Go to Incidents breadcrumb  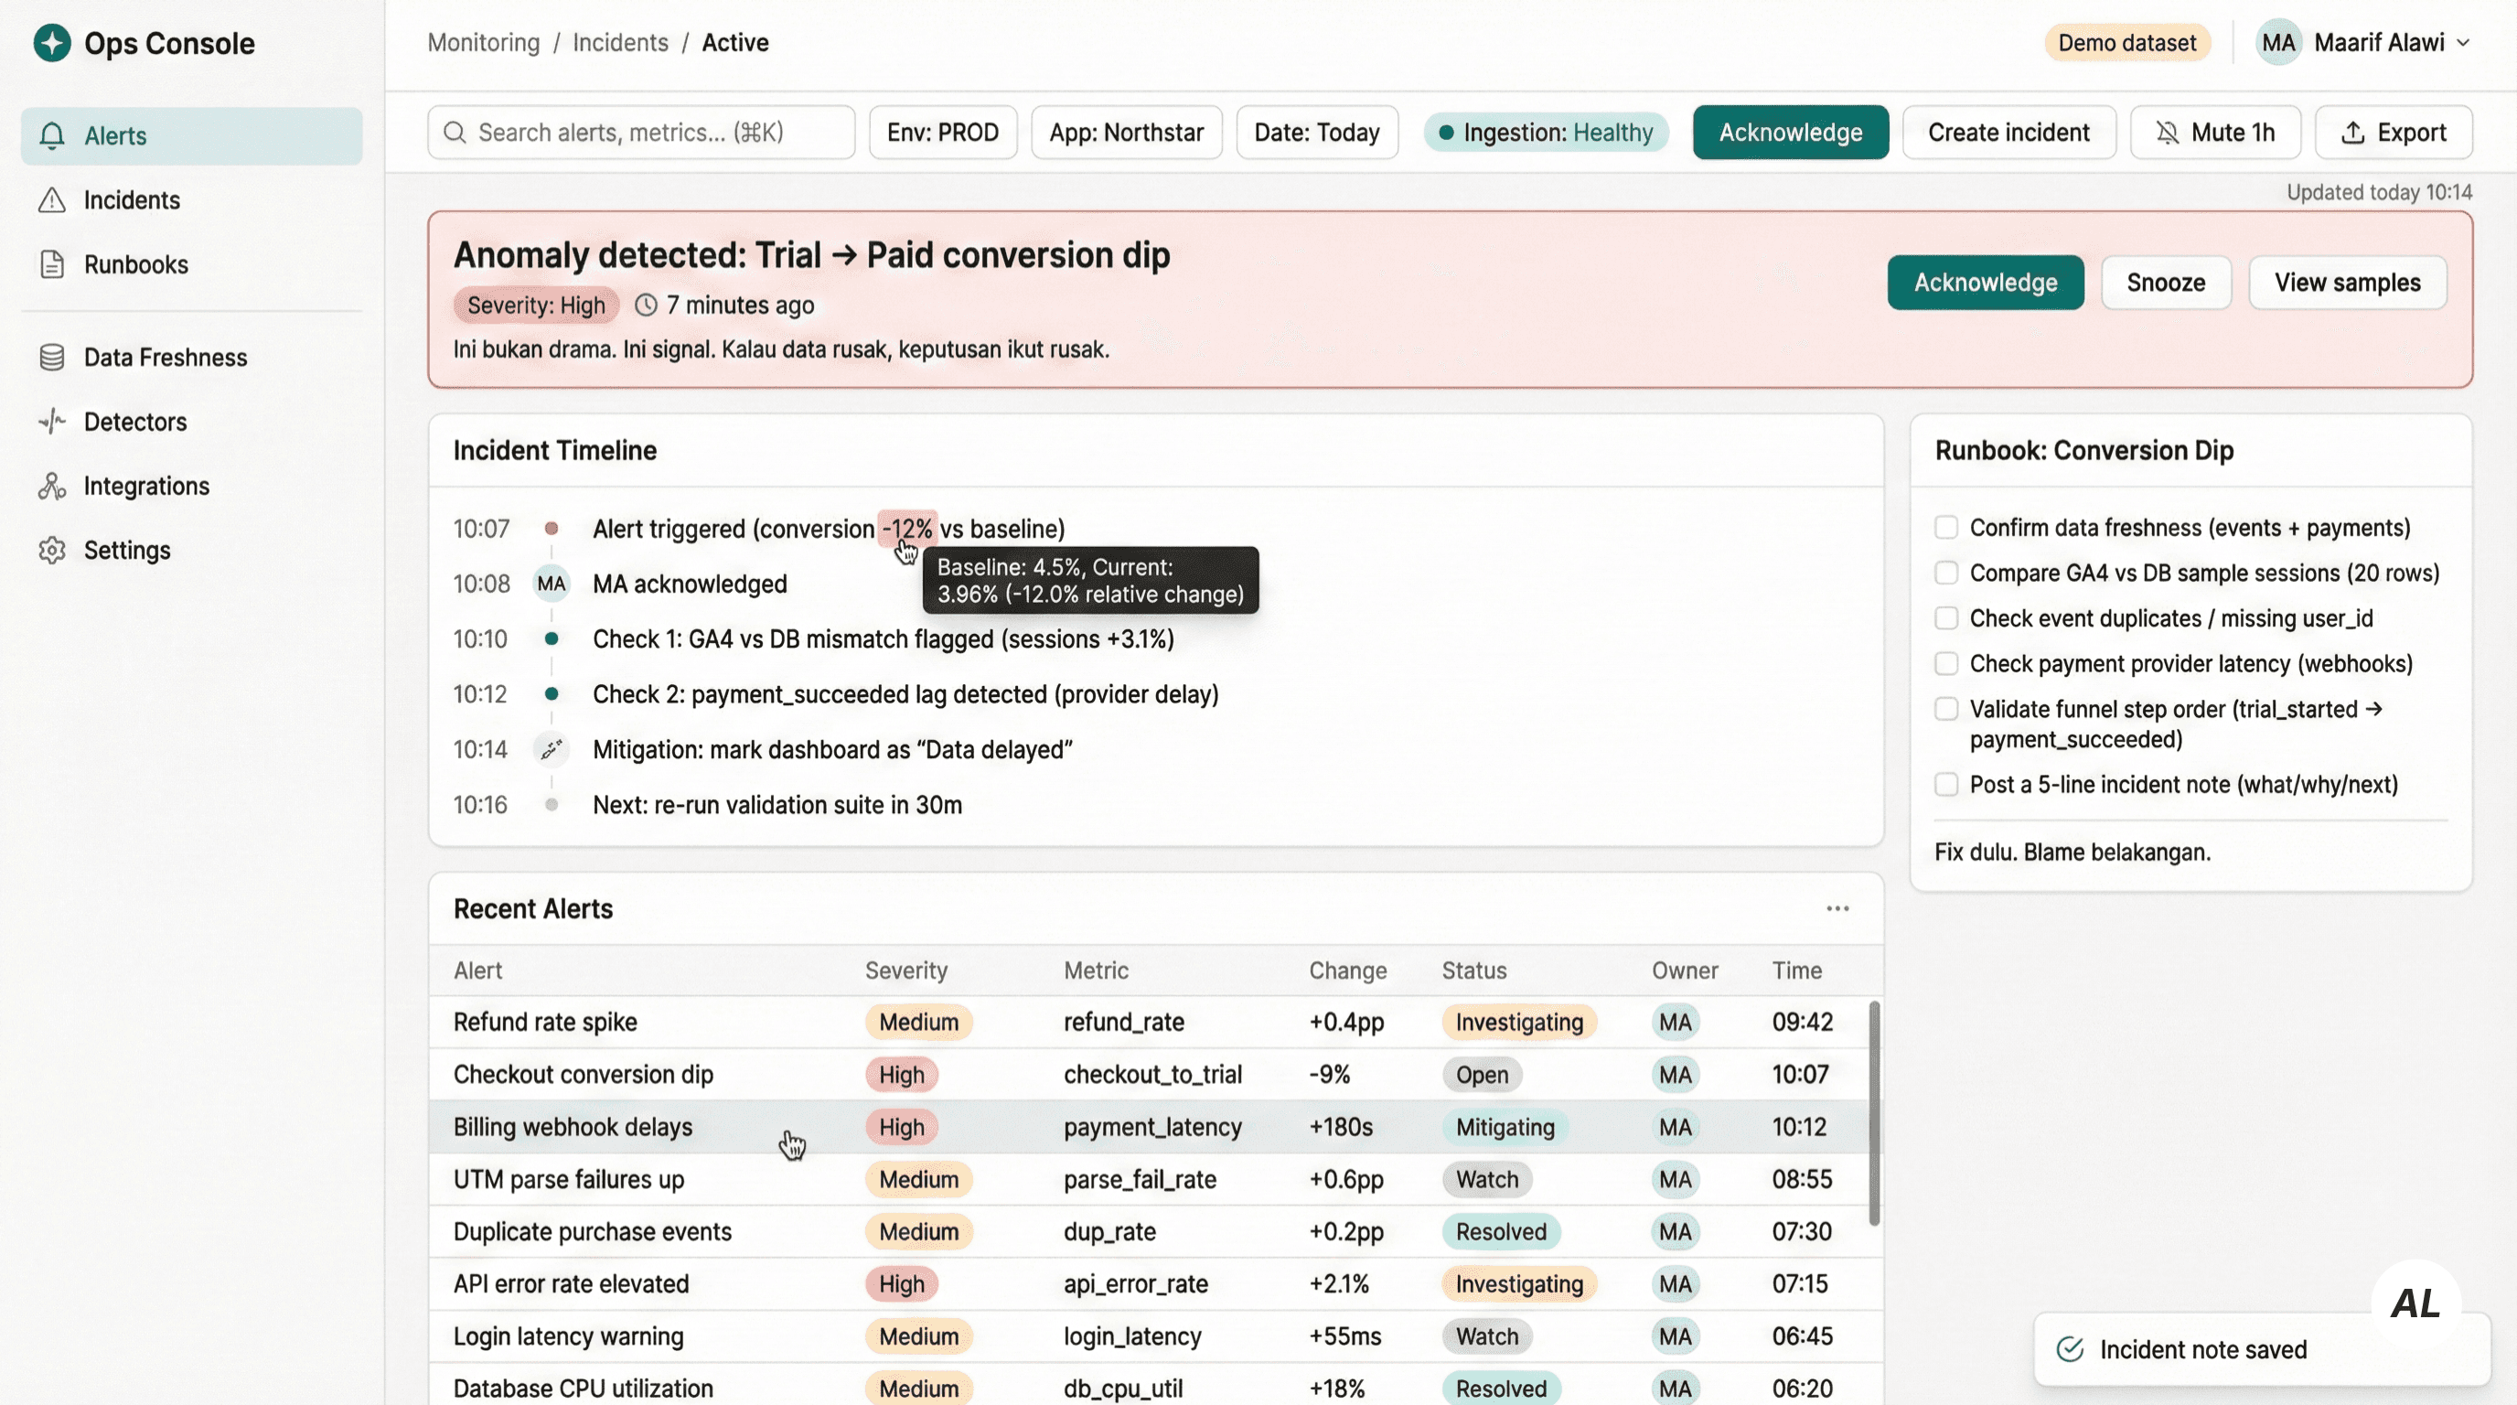[x=619, y=43]
